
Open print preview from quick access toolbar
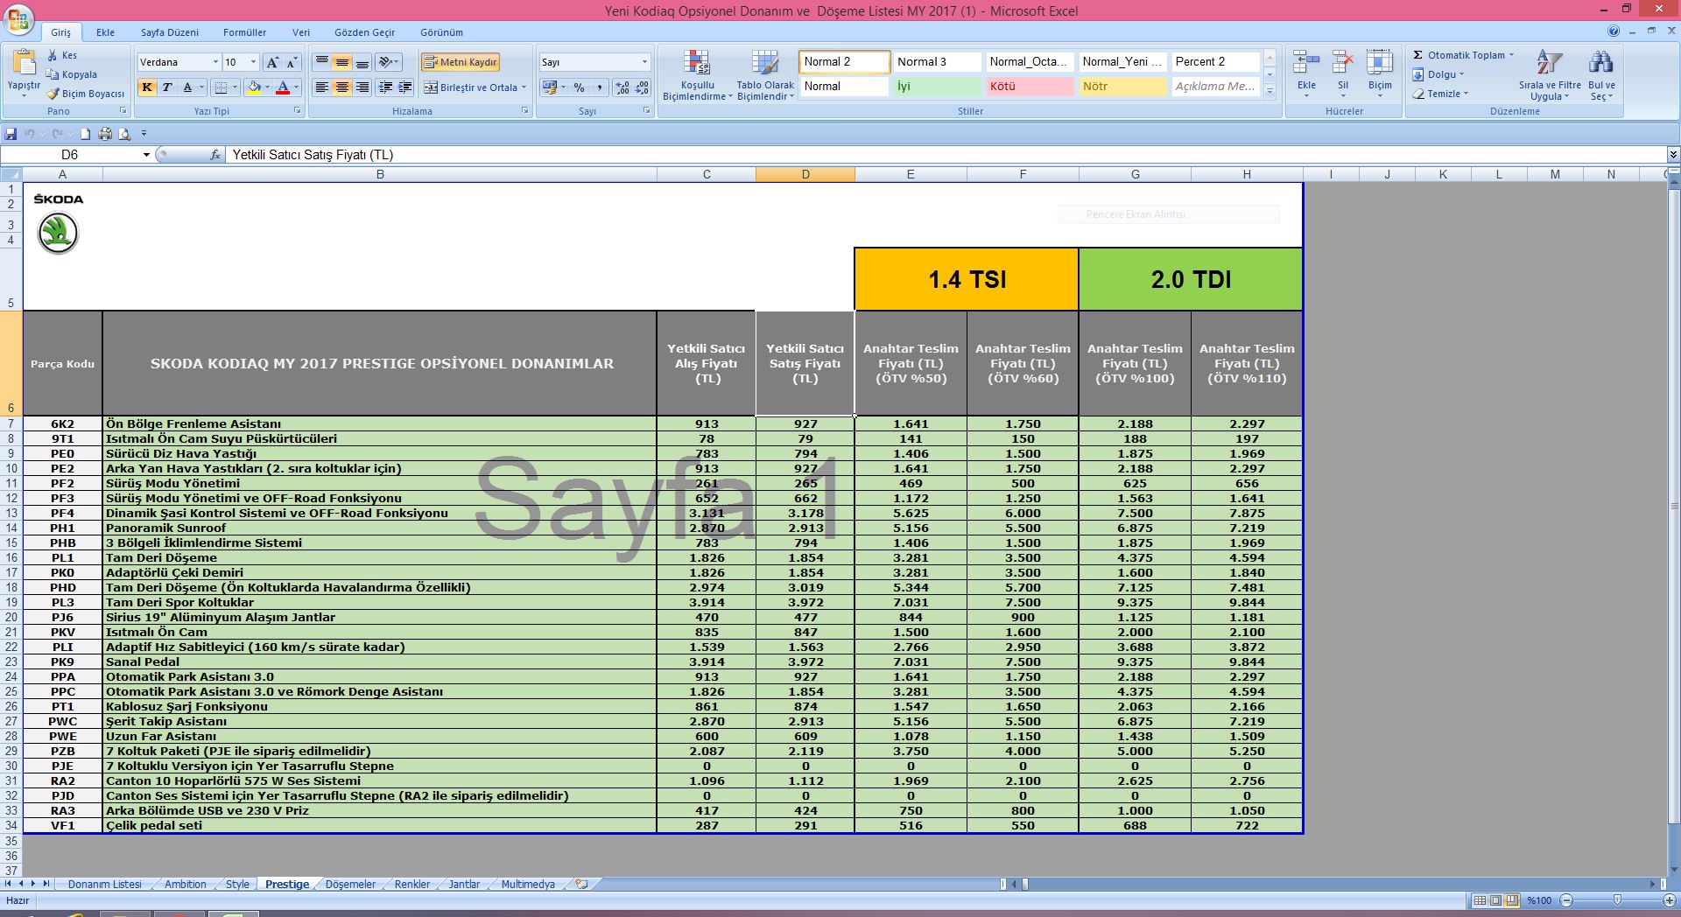click(124, 134)
